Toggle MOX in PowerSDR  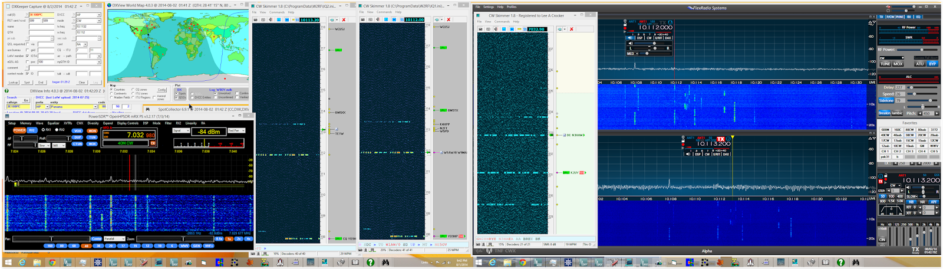click(x=92, y=144)
